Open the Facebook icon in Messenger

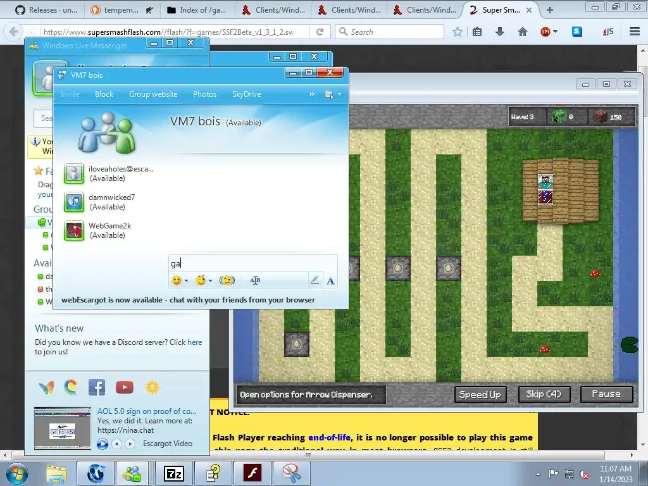(x=97, y=387)
